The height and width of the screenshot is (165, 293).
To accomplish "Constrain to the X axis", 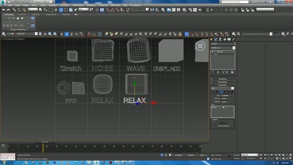I will pos(62,34).
